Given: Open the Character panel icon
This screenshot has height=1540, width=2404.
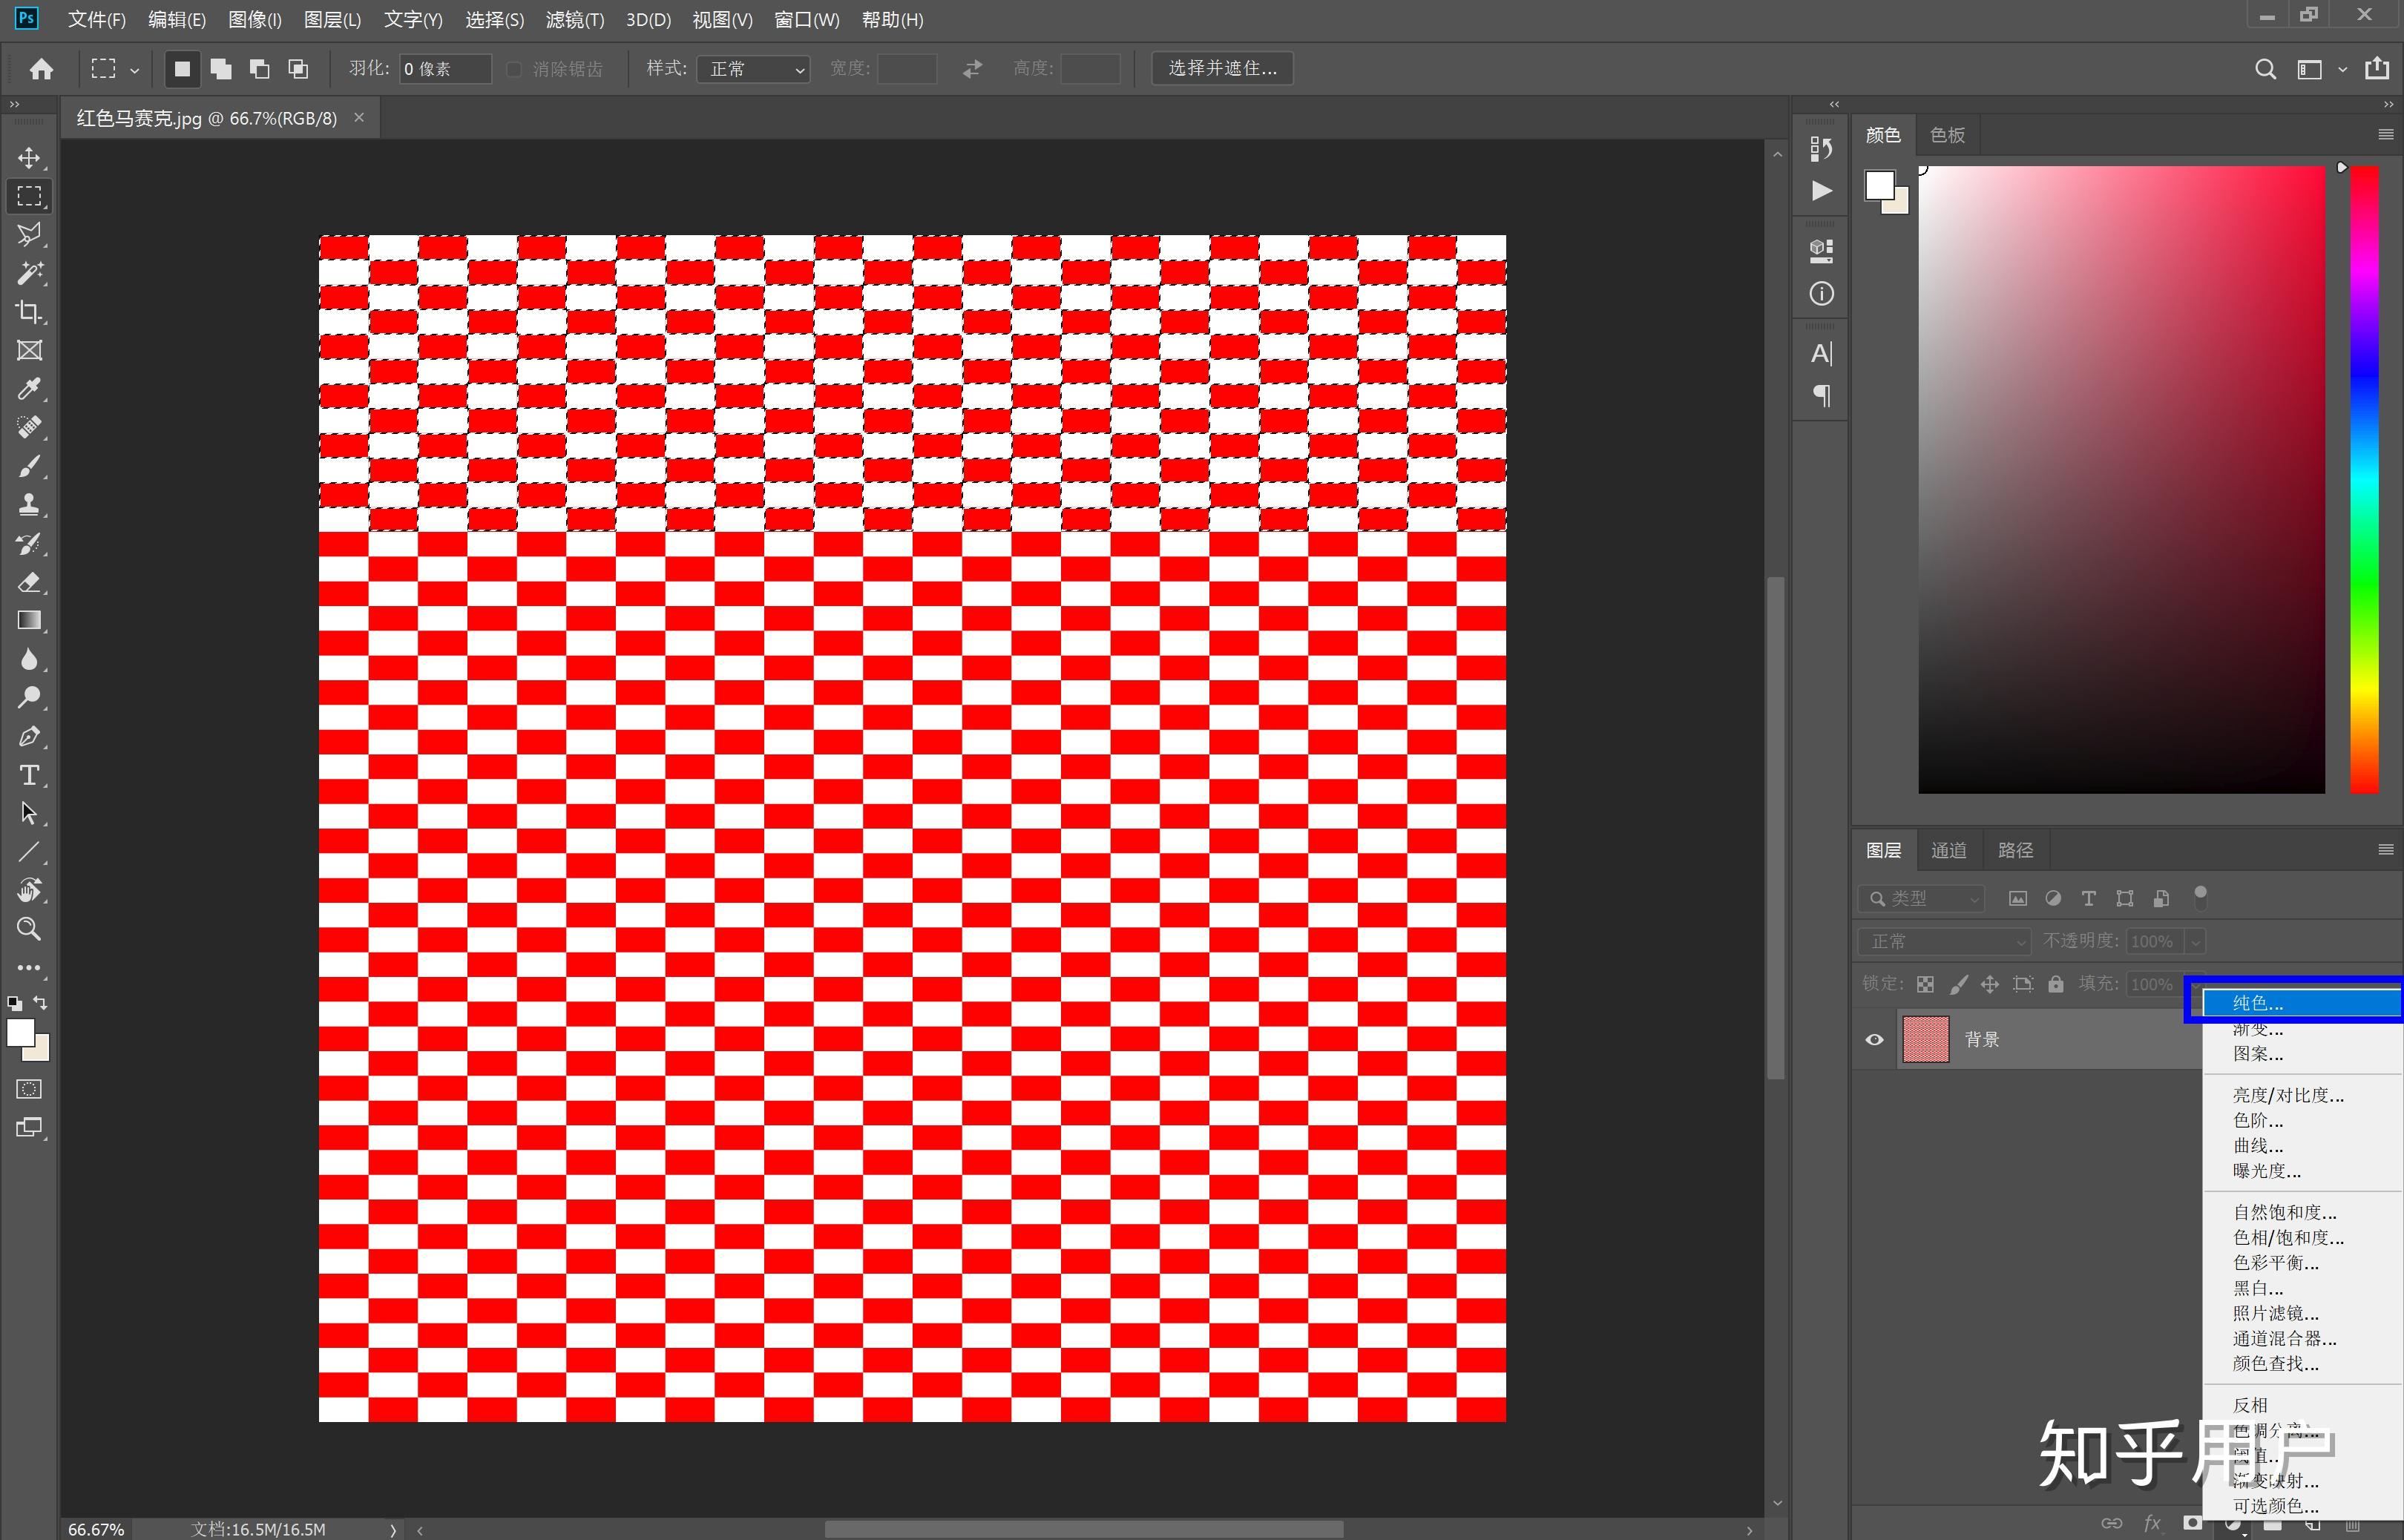Looking at the screenshot, I should coord(1821,353).
